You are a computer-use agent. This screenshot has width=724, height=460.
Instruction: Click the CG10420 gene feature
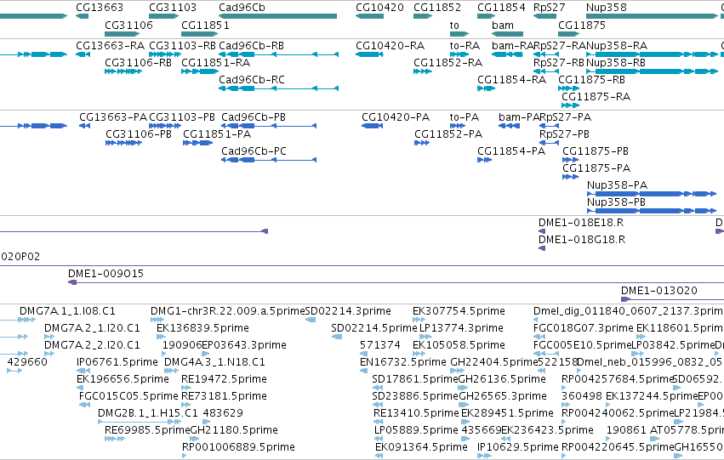click(369, 16)
